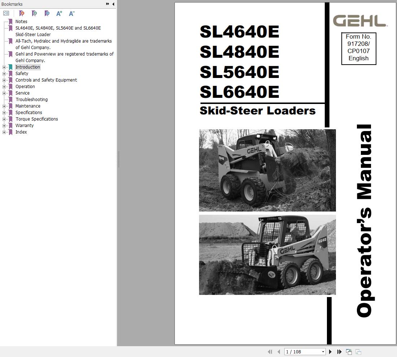The image size is (397, 357).
Task: Collapse bookmarks panel with left arrow
Action: tap(113, 4)
